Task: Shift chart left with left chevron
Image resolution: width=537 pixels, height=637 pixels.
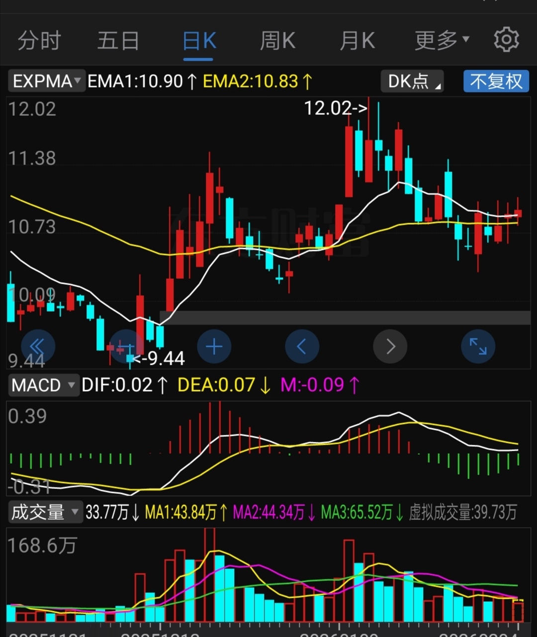Action: coord(302,346)
